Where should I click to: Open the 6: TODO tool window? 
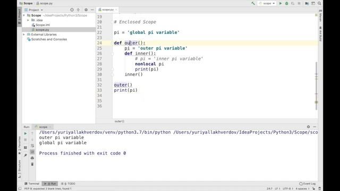tap(68, 184)
